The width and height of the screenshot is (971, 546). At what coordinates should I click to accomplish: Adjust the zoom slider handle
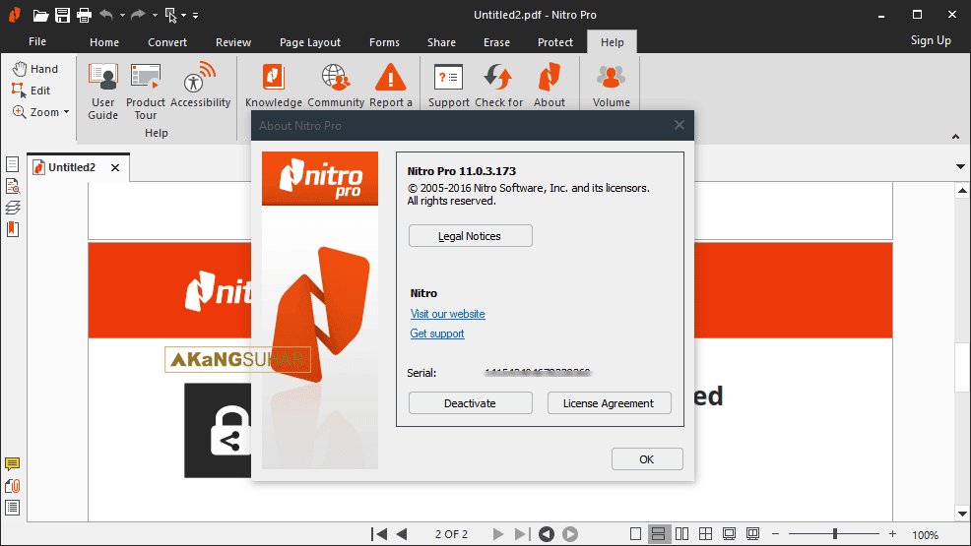point(835,533)
